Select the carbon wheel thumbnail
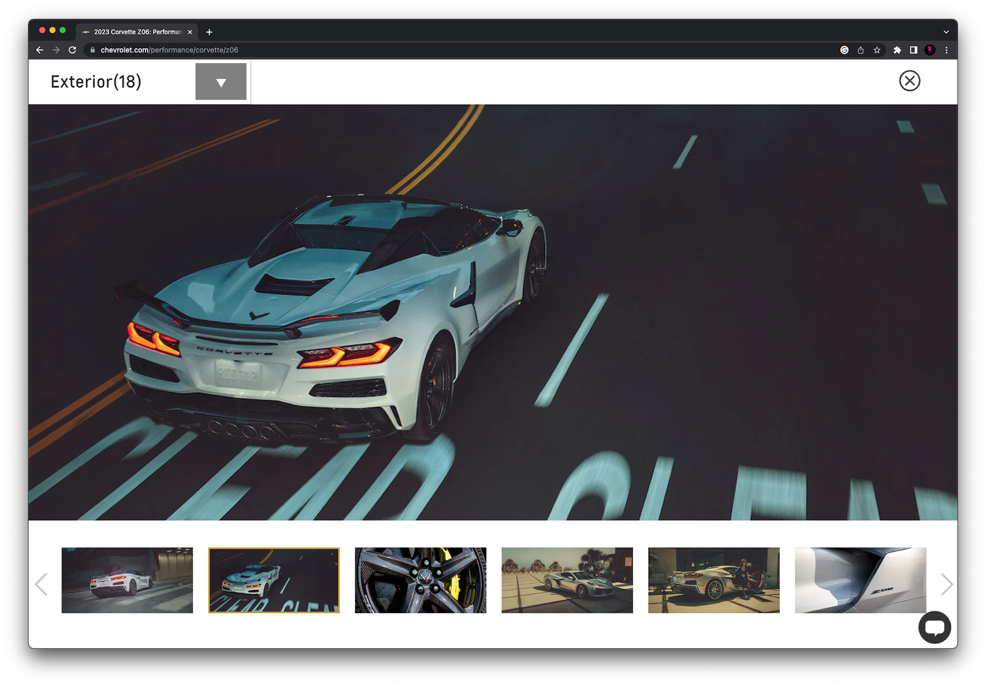Image resolution: width=986 pixels, height=686 pixels. (421, 580)
